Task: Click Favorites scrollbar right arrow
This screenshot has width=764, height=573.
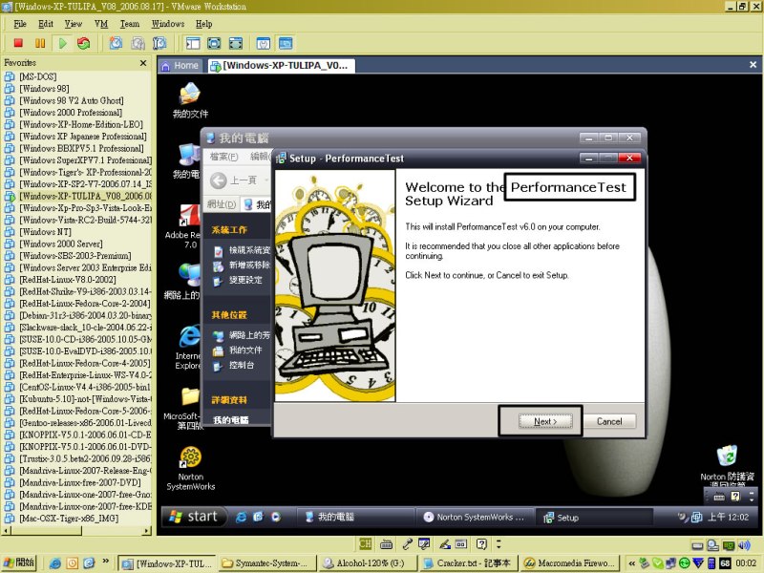Action: click(x=147, y=531)
